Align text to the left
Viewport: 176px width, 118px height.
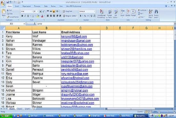click(48, 16)
